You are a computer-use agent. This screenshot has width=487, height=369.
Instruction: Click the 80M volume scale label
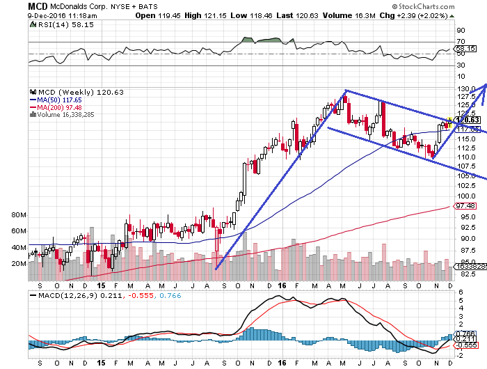click(x=19, y=215)
